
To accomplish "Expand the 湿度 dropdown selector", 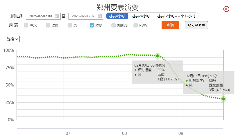I will 13,39.
